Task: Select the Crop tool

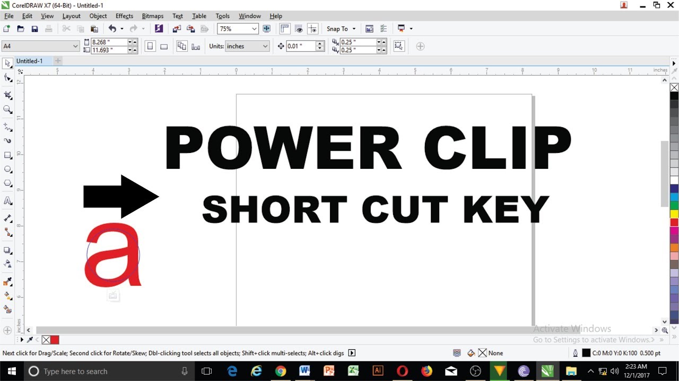Action: point(7,95)
